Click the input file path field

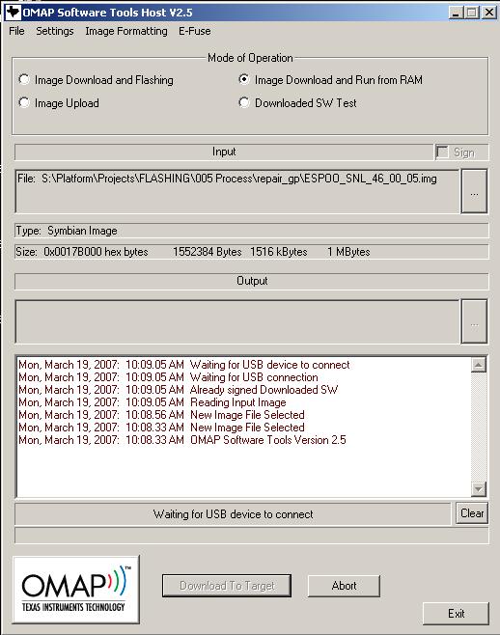237,191
